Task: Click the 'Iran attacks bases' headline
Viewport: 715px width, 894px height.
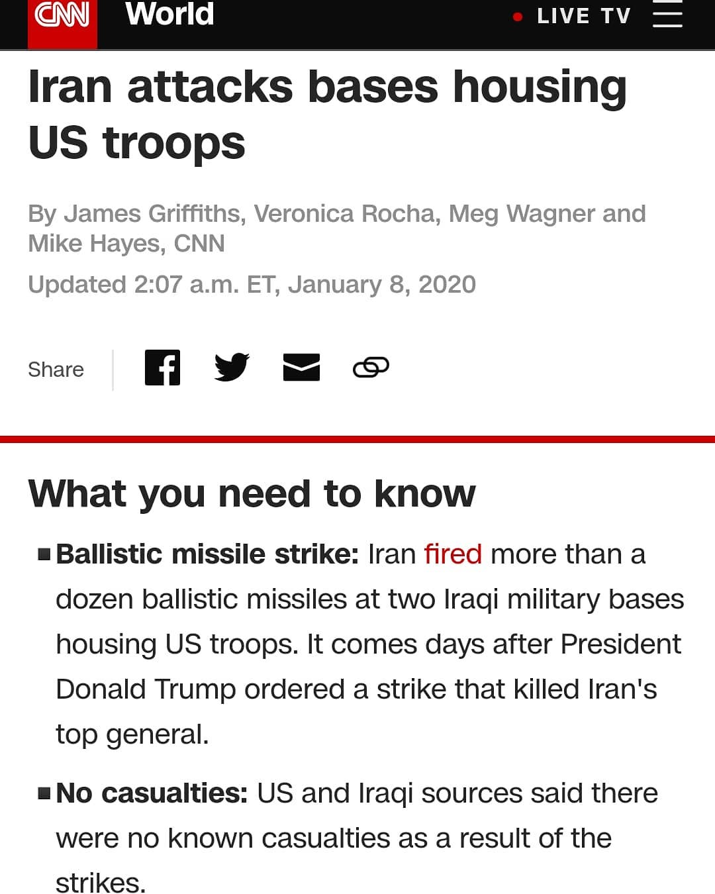Action: pyautogui.click(x=328, y=114)
